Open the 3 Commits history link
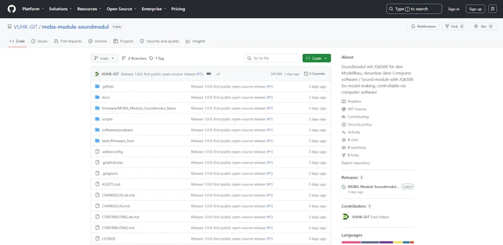This screenshot has height=245, width=503. (314, 74)
